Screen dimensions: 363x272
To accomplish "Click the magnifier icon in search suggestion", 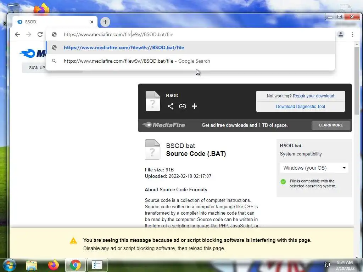I will (54, 61).
